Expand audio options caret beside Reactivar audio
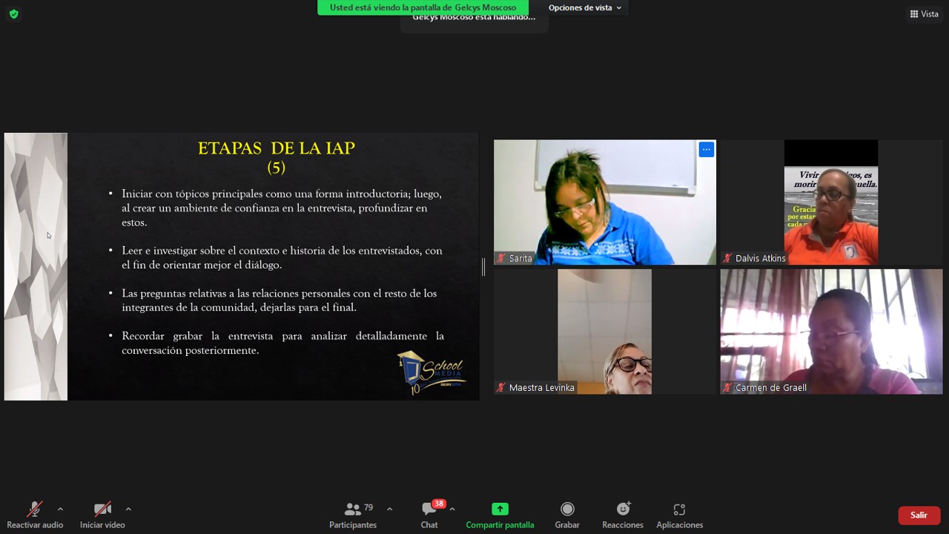This screenshot has width=949, height=534. [x=60, y=509]
